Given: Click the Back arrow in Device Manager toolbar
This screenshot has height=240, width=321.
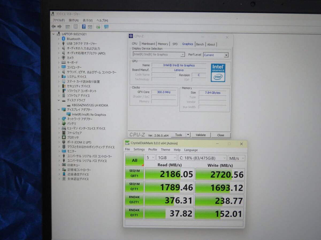Looking at the screenshot, I should tap(53, 26).
